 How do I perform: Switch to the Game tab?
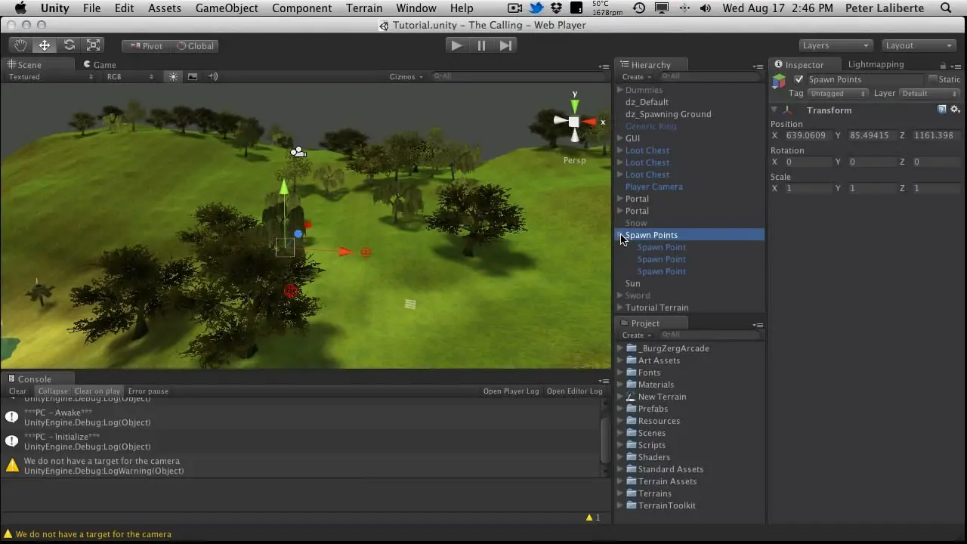tap(100, 64)
